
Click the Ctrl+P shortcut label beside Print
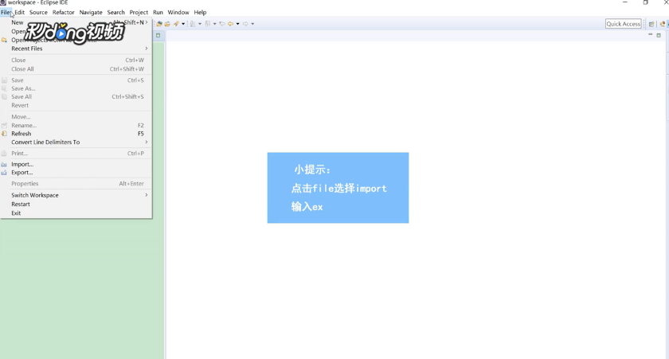click(x=135, y=153)
